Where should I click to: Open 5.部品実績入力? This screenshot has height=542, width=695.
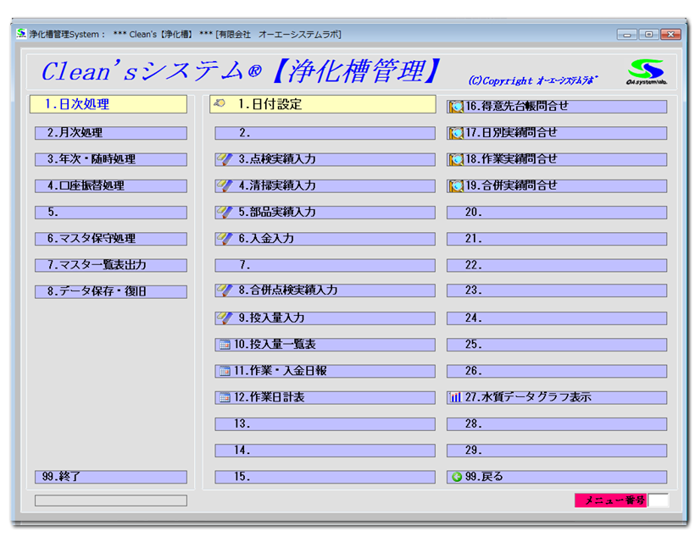tap(325, 213)
